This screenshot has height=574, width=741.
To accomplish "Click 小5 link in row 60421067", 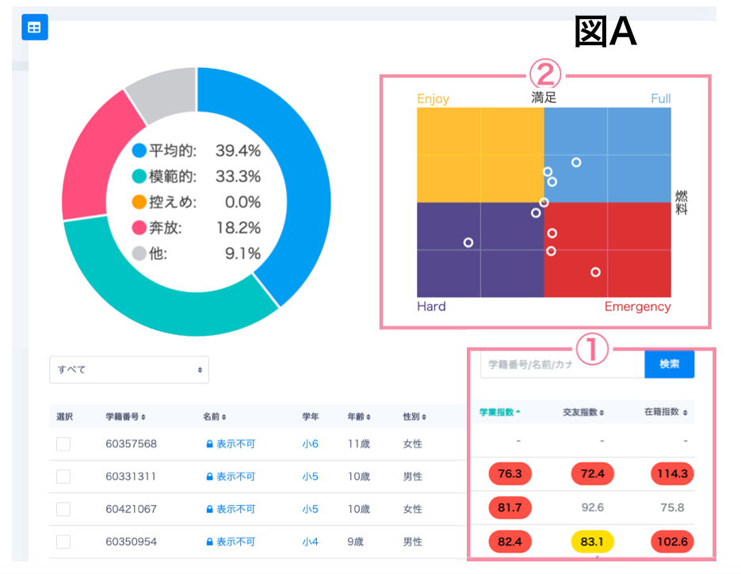I will [310, 509].
